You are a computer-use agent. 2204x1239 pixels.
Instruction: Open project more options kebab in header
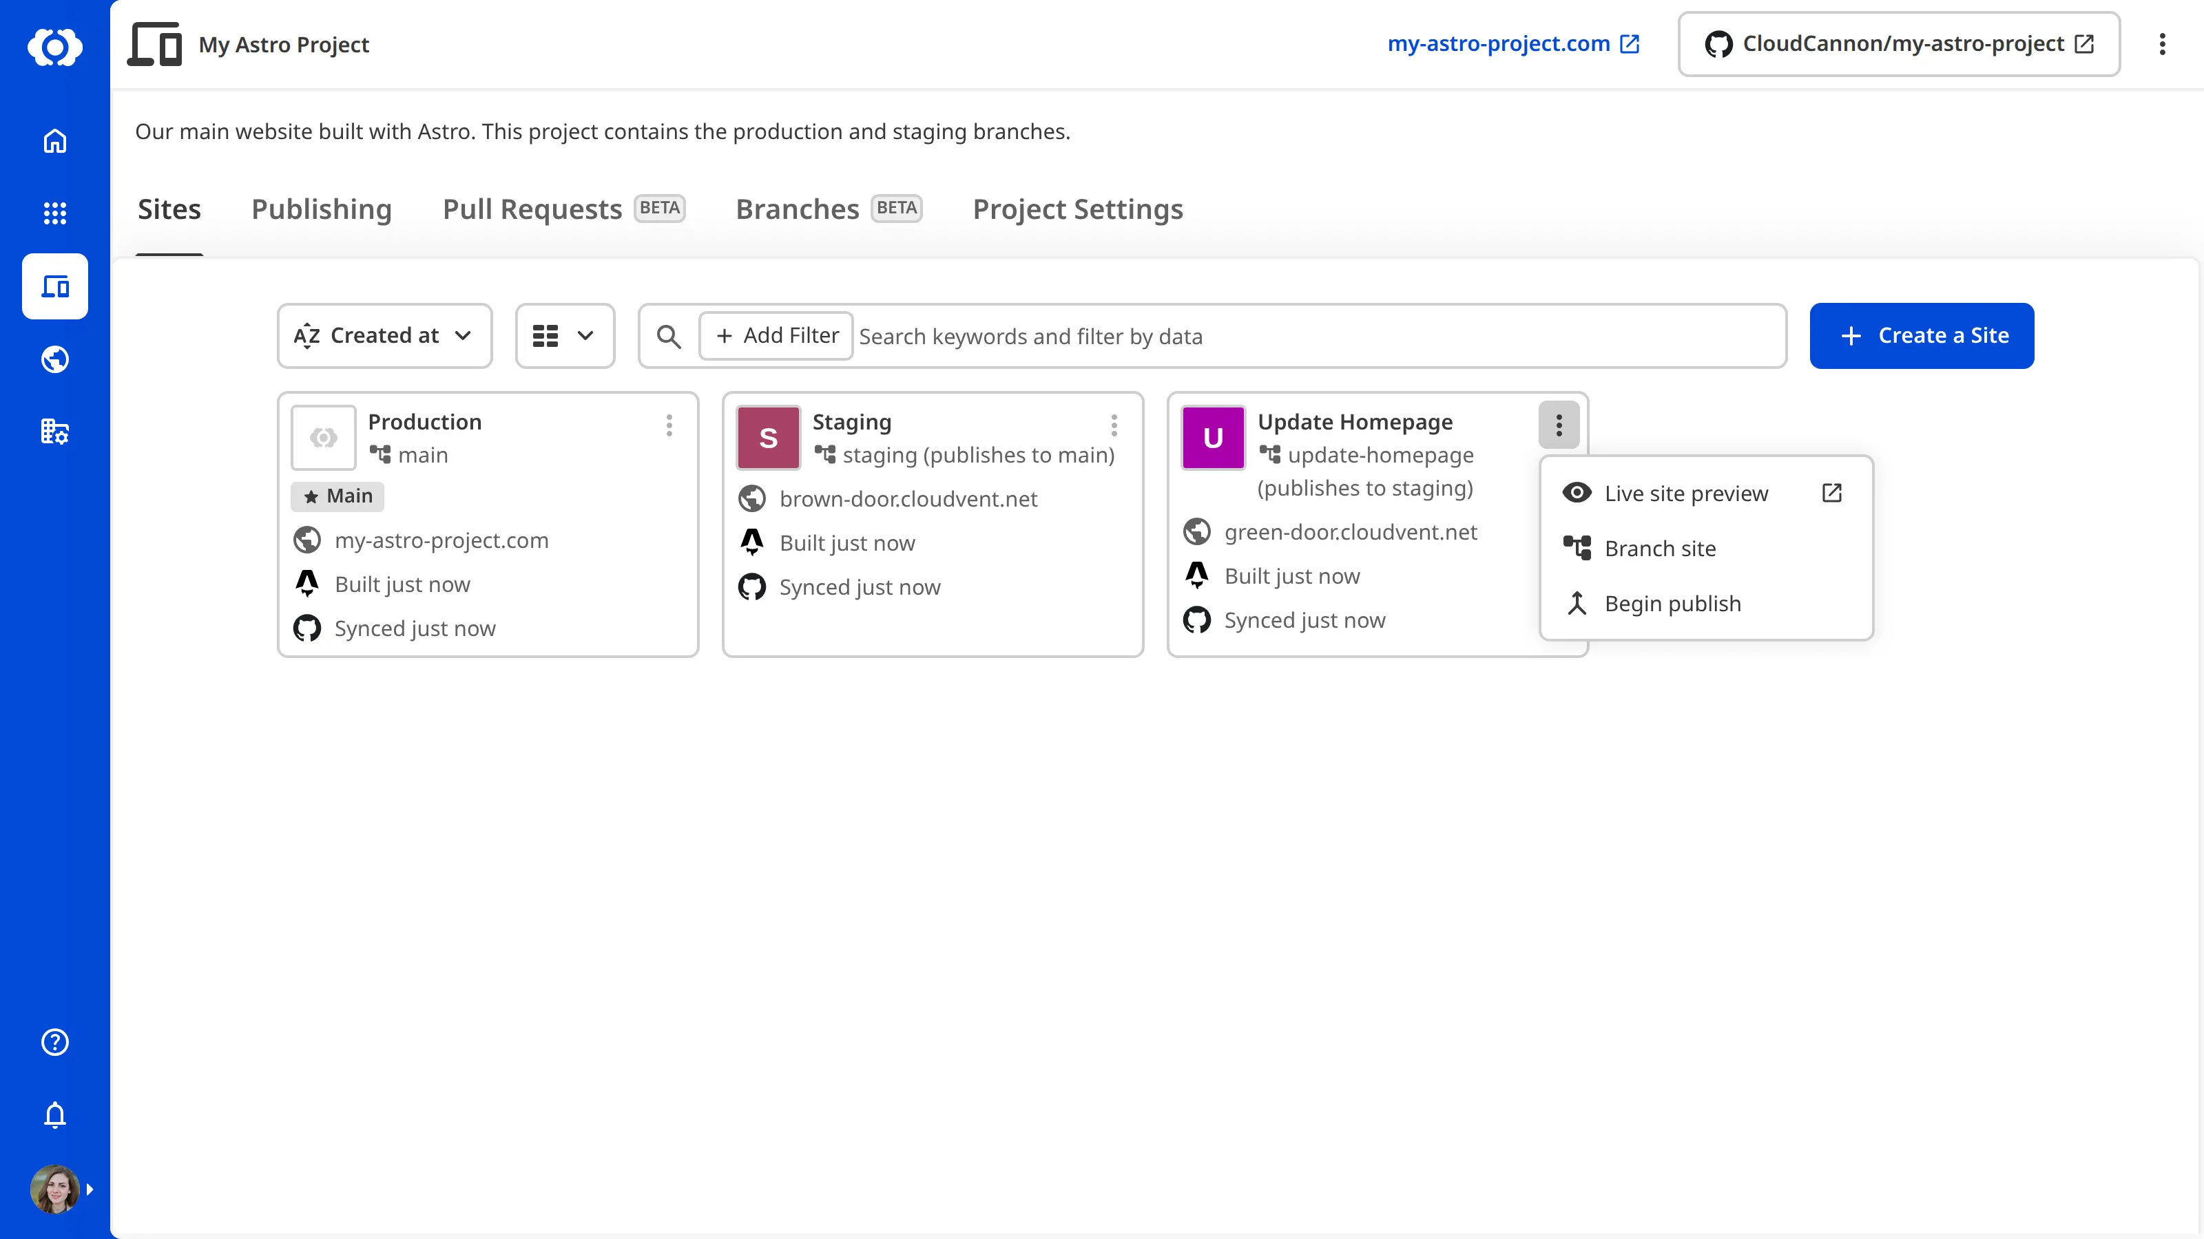click(x=2162, y=45)
